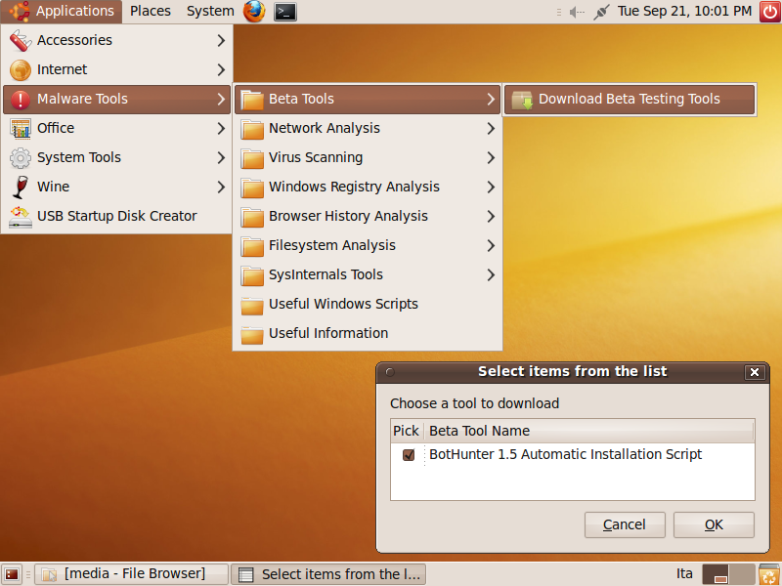The width and height of the screenshot is (782, 586).
Task: Close the Select items dialog
Action: [x=755, y=372]
